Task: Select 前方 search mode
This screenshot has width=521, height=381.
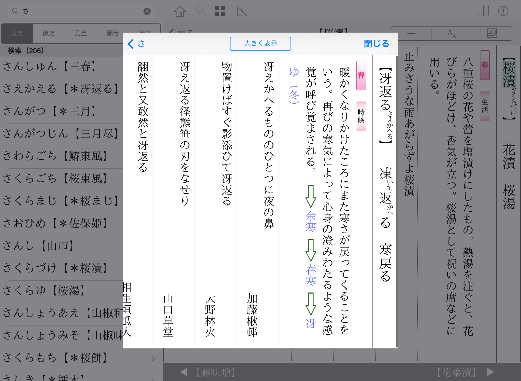Action: (17, 33)
